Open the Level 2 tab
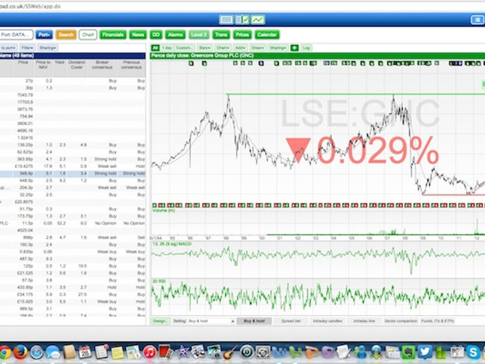Image resolution: width=485 pixels, height=364 pixels. pos(199,34)
